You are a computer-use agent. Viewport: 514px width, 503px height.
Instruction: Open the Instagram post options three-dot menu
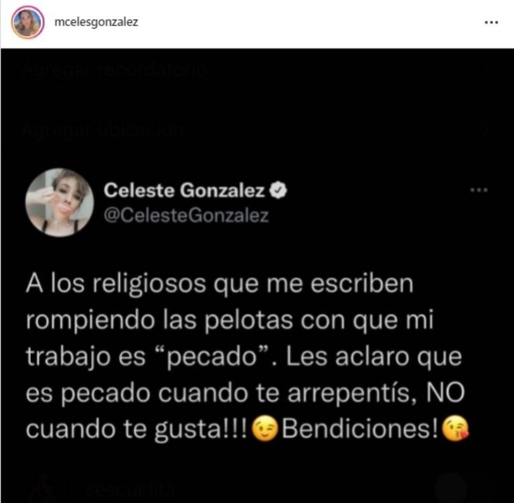pyautogui.click(x=491, y=22)
